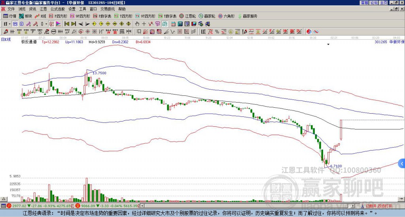Toggle the 权 adjusted price button
This screenshot has width=405, height=217.
point(51,24)
